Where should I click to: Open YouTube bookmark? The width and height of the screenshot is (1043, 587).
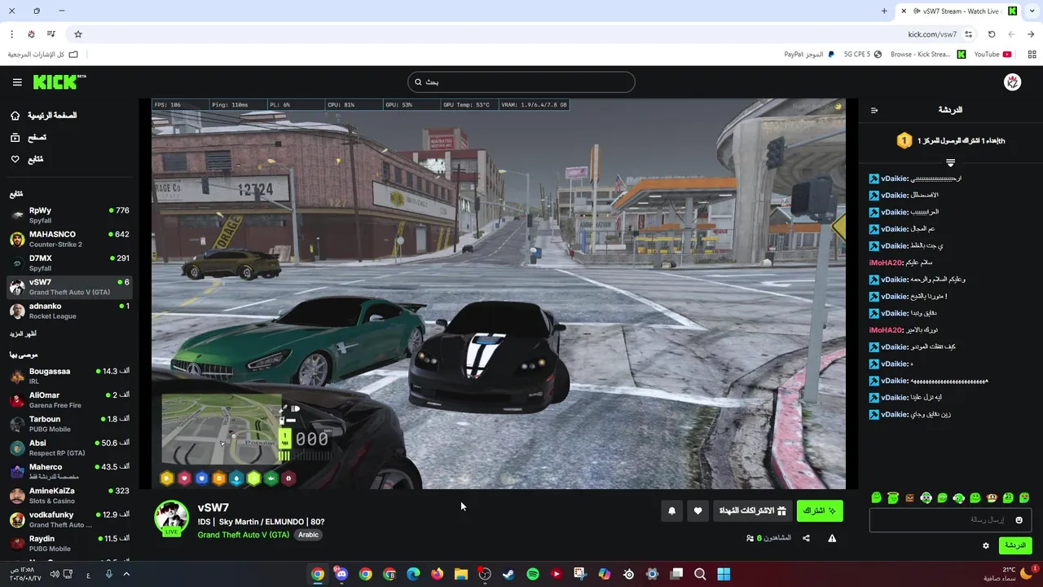[992, 55]
